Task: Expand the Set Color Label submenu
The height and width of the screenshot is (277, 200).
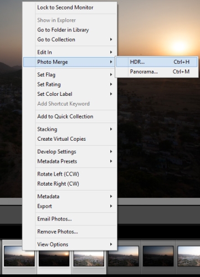Action: coord(70,94)
